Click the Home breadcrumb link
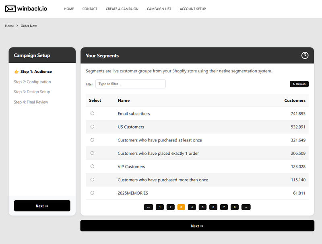Image resolution: width=322 pixels, height=244 pixels. pyautogui.click(x=9, y=26)
